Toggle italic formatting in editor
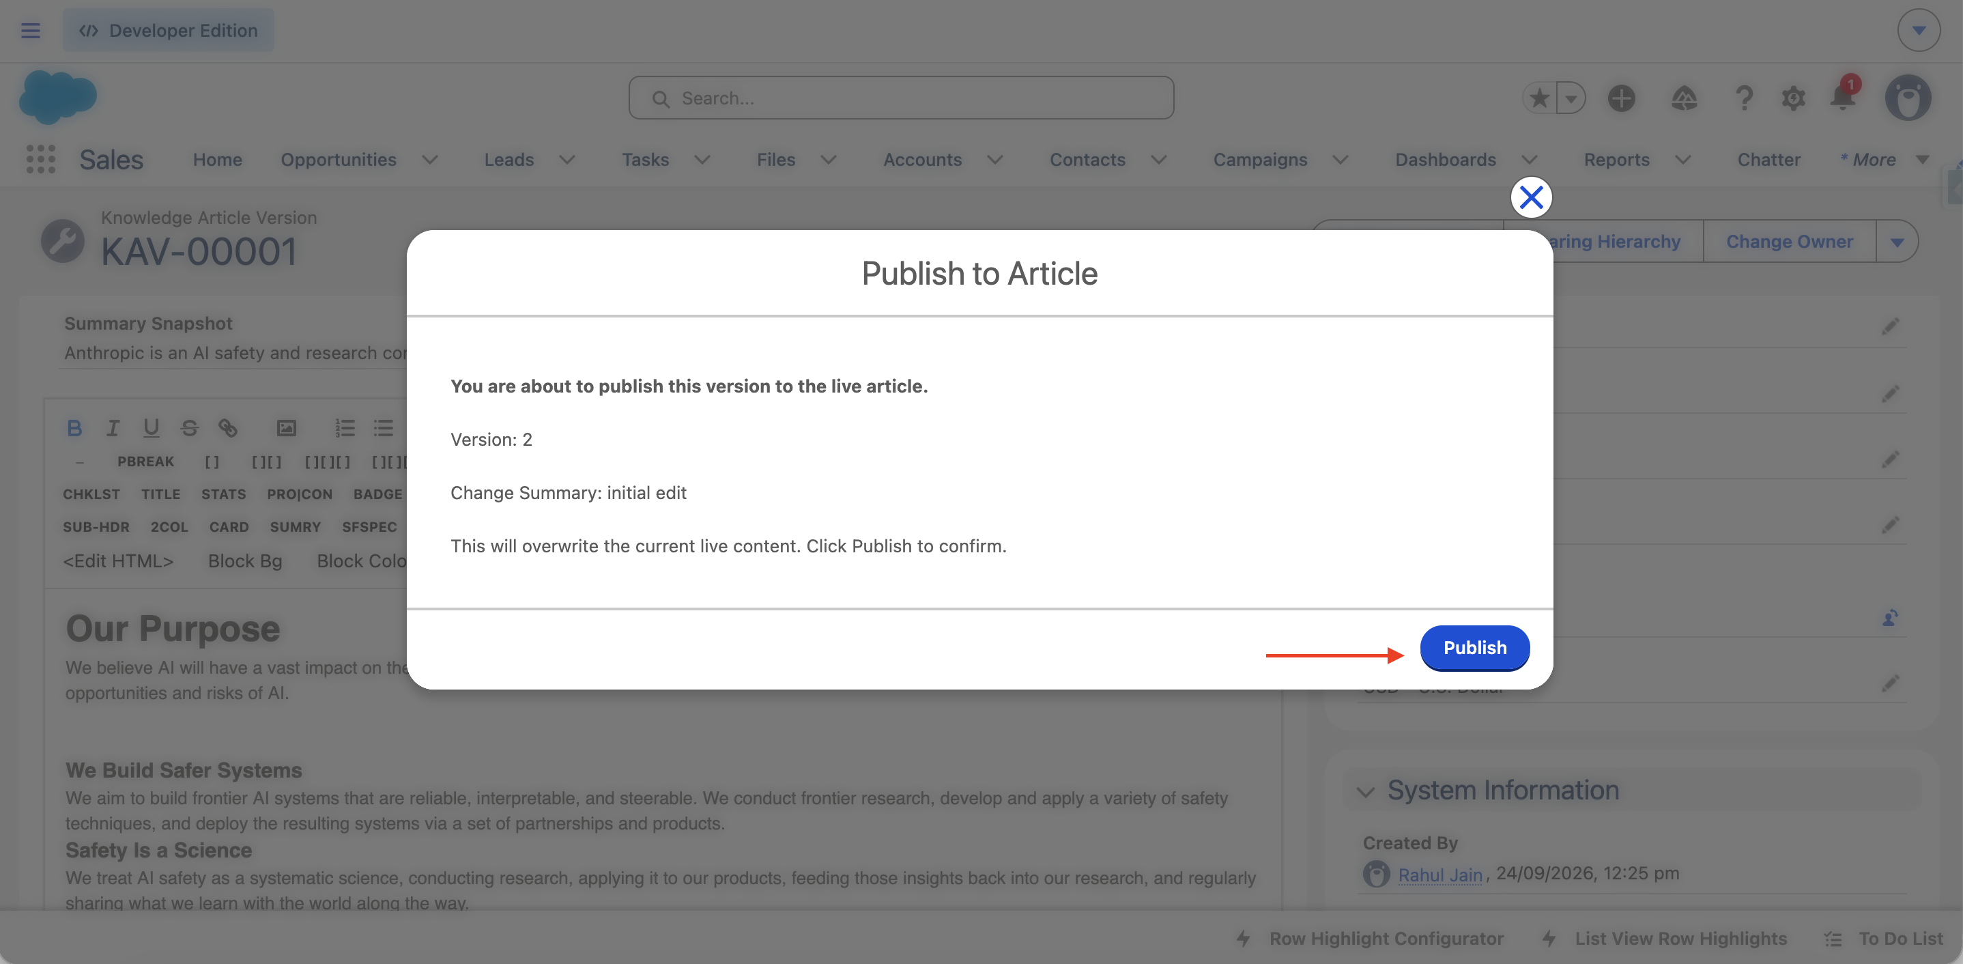This screenshot has height=964, width=1963. (x=113, y=428)
